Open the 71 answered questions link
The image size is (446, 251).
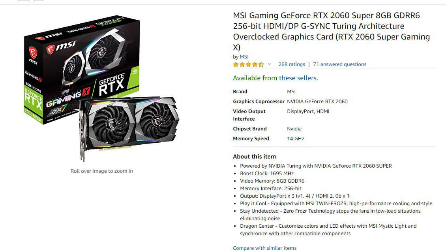pos(339,64)
